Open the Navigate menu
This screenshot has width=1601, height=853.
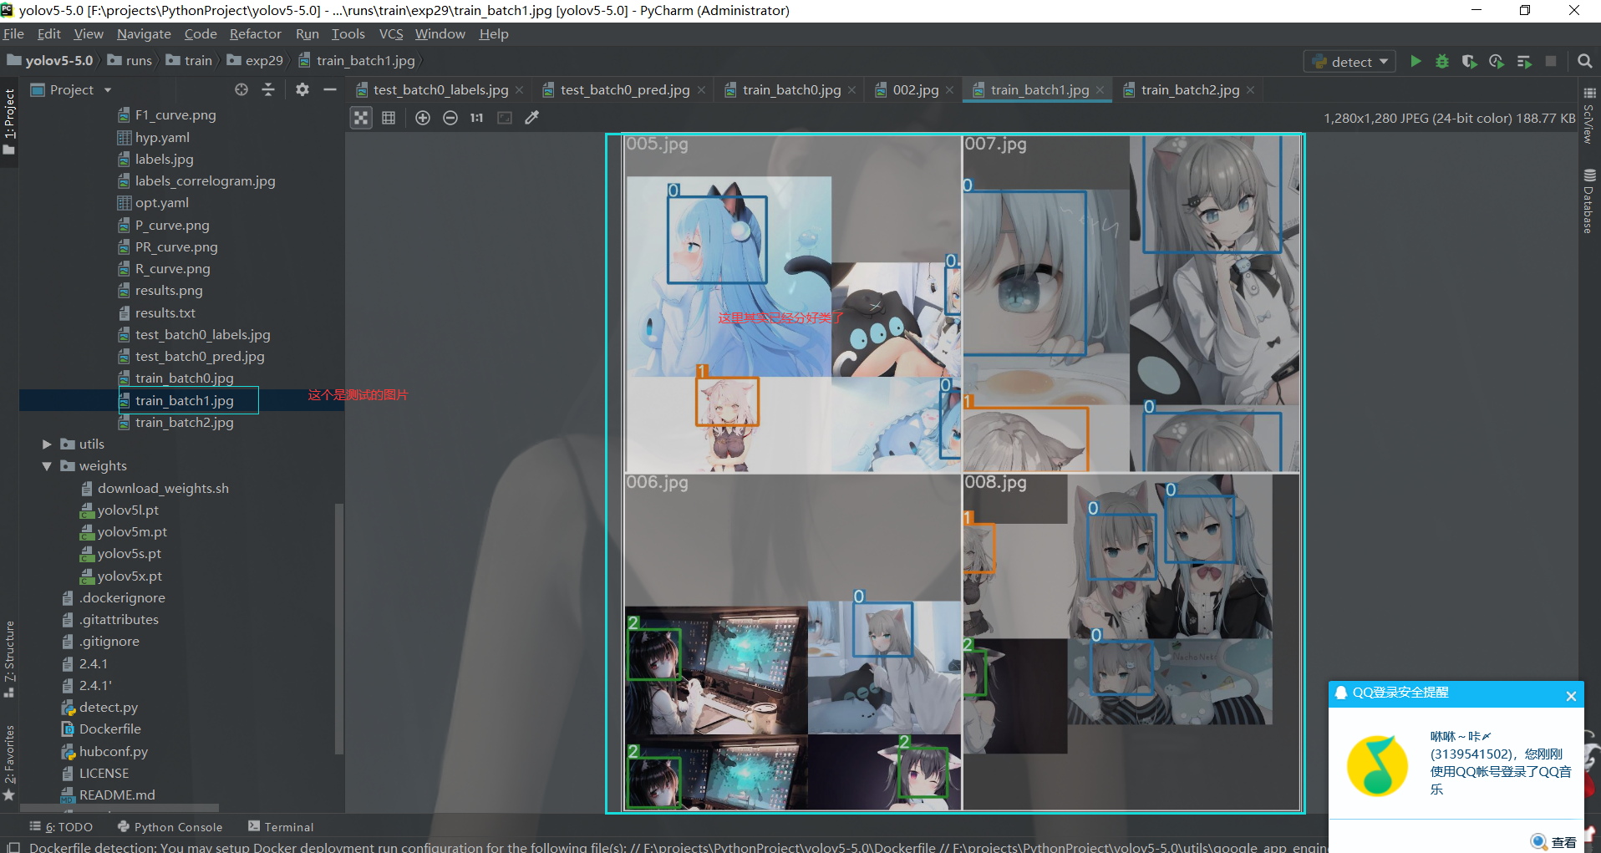click(x=144, y=34)
